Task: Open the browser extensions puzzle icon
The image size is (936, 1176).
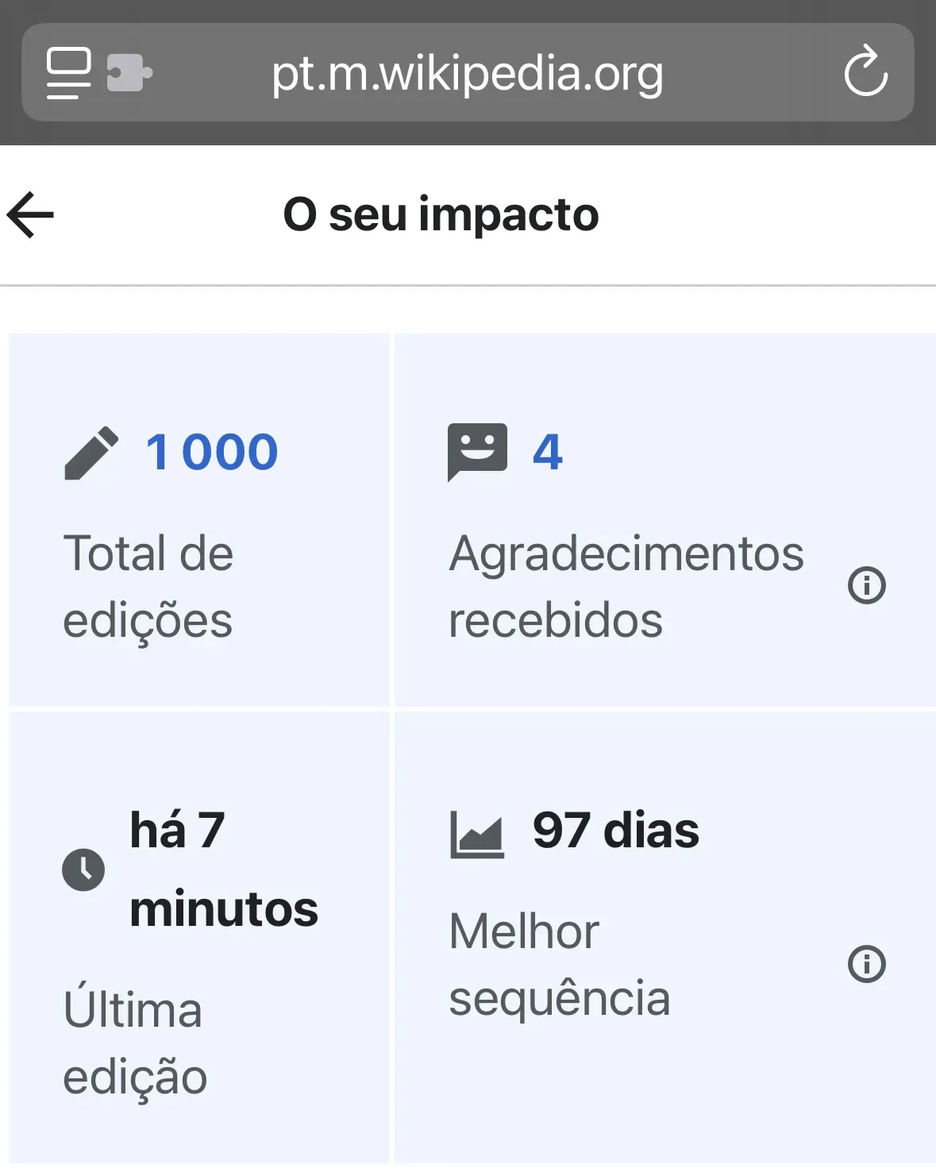Action: (x=129, y=73)
